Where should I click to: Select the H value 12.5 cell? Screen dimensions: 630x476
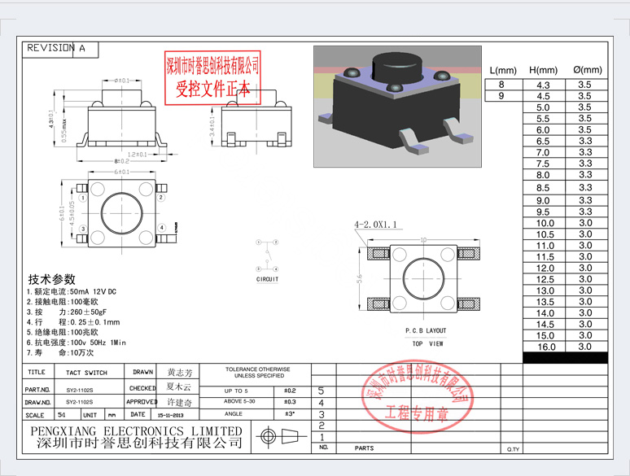[x=544, y=279]
